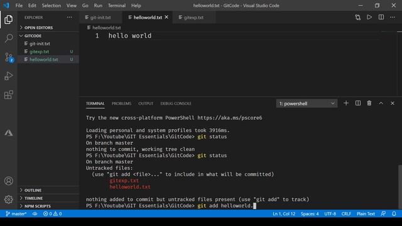The height and width of the screenshot is (226, 402).
Task: Open the Azure view in activity bar
Action: 8,132
